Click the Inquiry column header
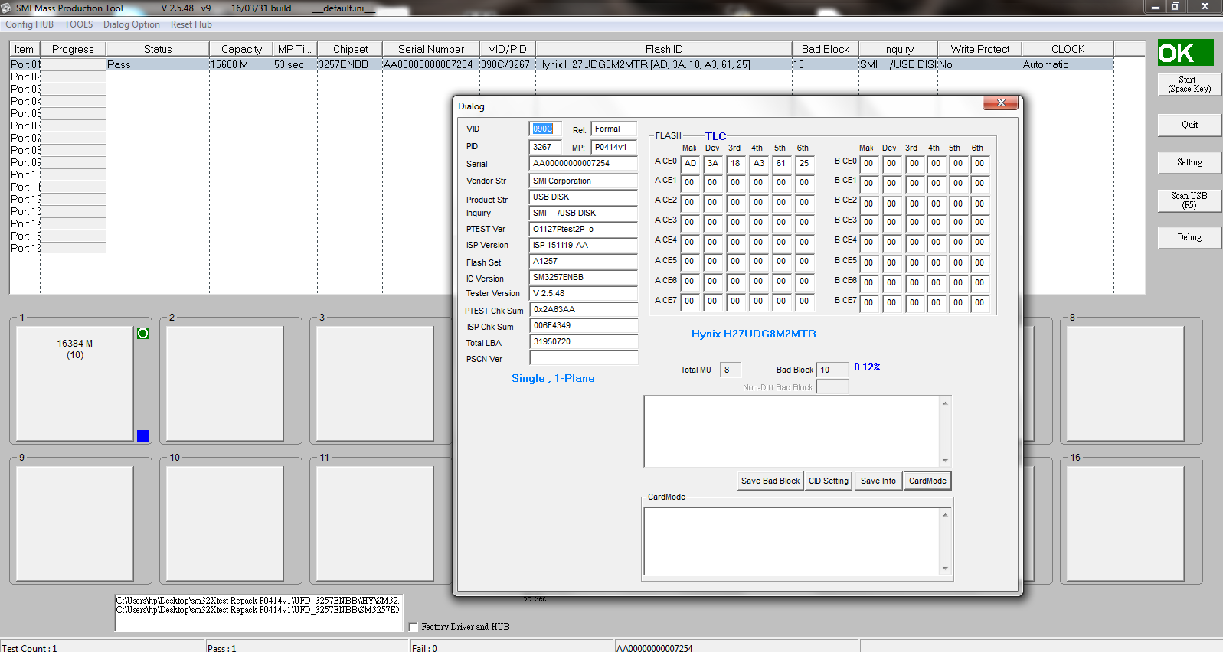 pyautogui.click(x=898, y=49)
